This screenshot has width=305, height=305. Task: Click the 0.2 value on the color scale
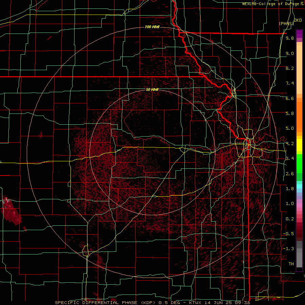tap(290, 219)
